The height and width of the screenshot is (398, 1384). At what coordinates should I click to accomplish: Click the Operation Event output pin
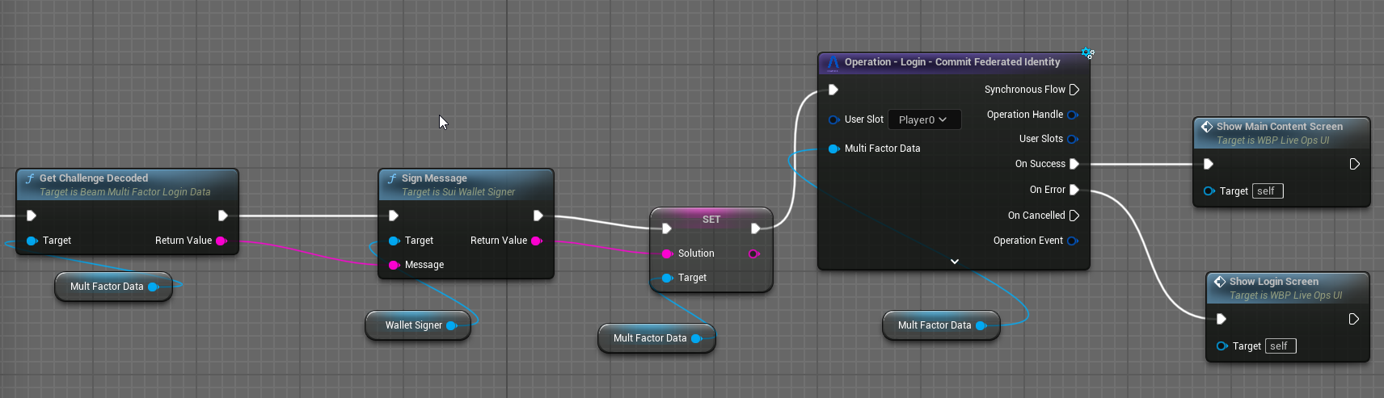pyautogui.click(x=1073, y=241)
